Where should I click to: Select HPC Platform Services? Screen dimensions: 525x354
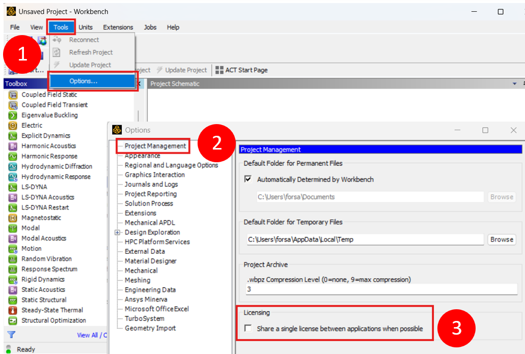pos(157,242)
